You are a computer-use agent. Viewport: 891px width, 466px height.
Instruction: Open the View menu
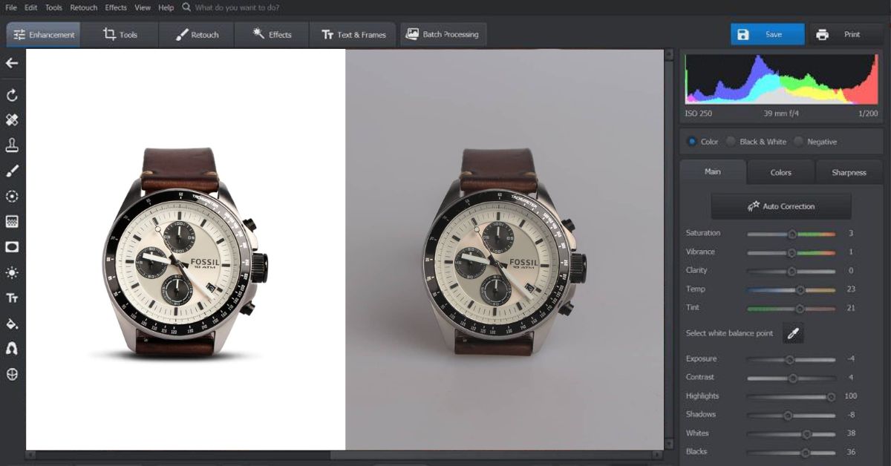click(x=143, y=7)
